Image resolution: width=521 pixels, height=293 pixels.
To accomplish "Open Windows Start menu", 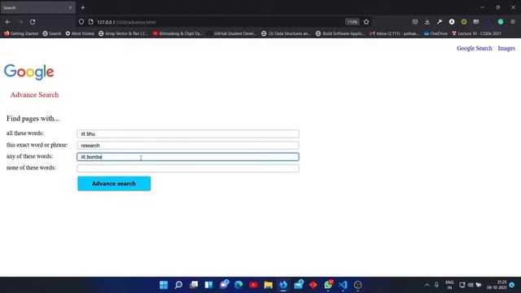I will tap(164, 285).
